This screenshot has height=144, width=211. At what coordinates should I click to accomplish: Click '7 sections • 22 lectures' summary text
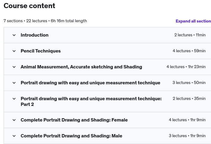(x=25, y=21)
